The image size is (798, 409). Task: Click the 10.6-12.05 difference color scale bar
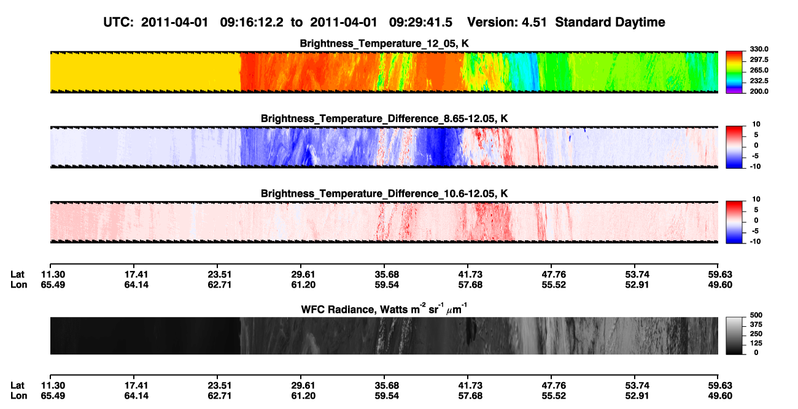click(735, 222)
